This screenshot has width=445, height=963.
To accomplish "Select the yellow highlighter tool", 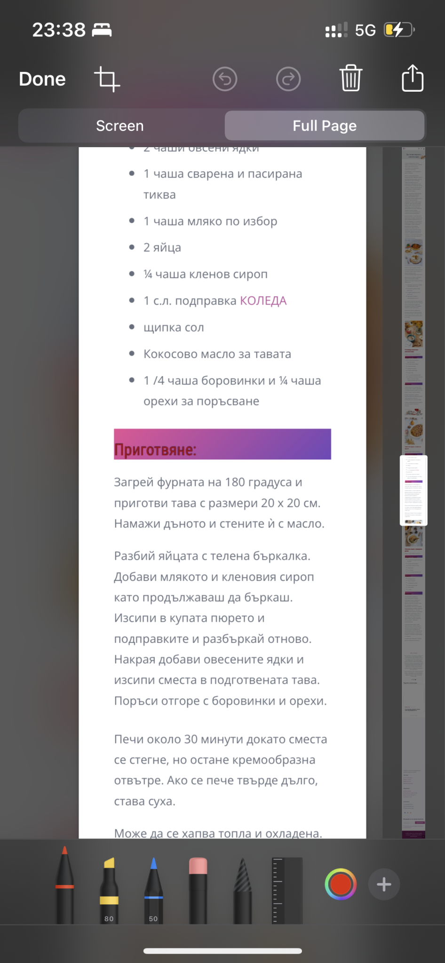I will click(x=109, y=889).
